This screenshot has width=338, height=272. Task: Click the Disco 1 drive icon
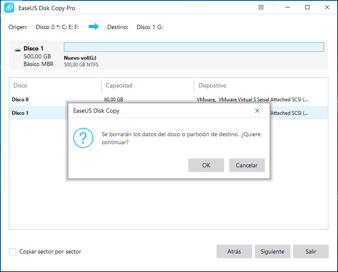coord(18,50)
